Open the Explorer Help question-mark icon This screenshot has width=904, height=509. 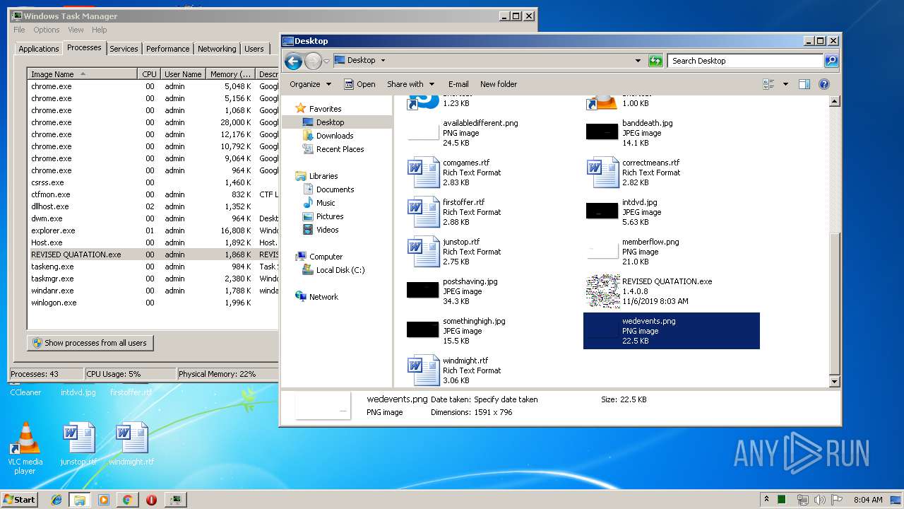click(x=823, y=84)
